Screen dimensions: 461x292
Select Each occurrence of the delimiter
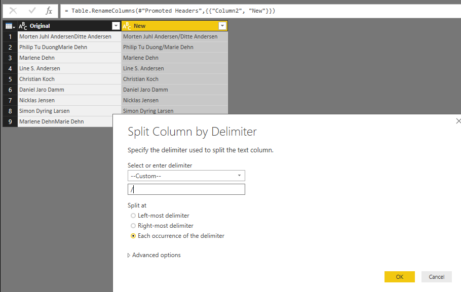pos(177,236)
